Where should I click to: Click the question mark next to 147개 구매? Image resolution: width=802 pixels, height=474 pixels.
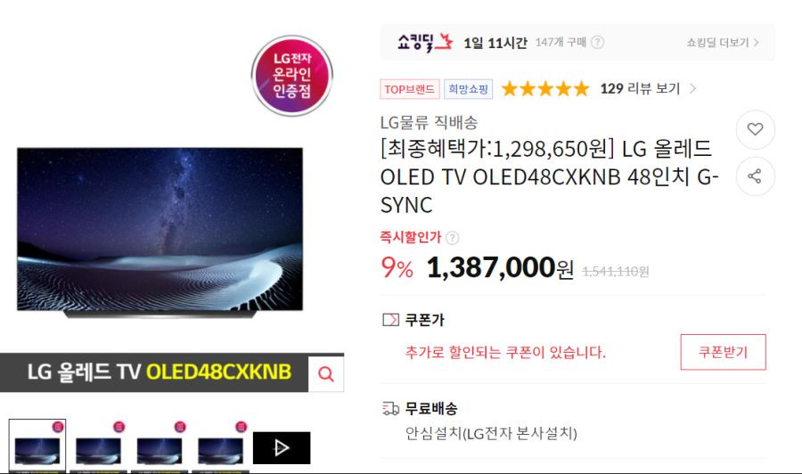tap(597, 43)
